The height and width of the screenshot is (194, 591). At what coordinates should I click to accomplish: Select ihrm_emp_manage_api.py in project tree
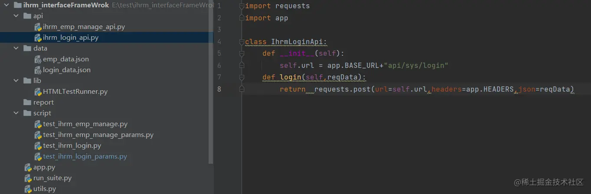pos(84,27)
